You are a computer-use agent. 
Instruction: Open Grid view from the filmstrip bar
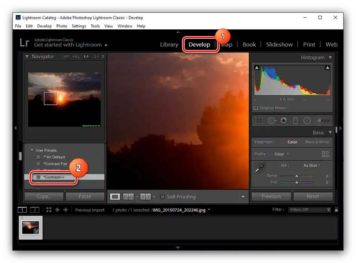tap(49, 210)
